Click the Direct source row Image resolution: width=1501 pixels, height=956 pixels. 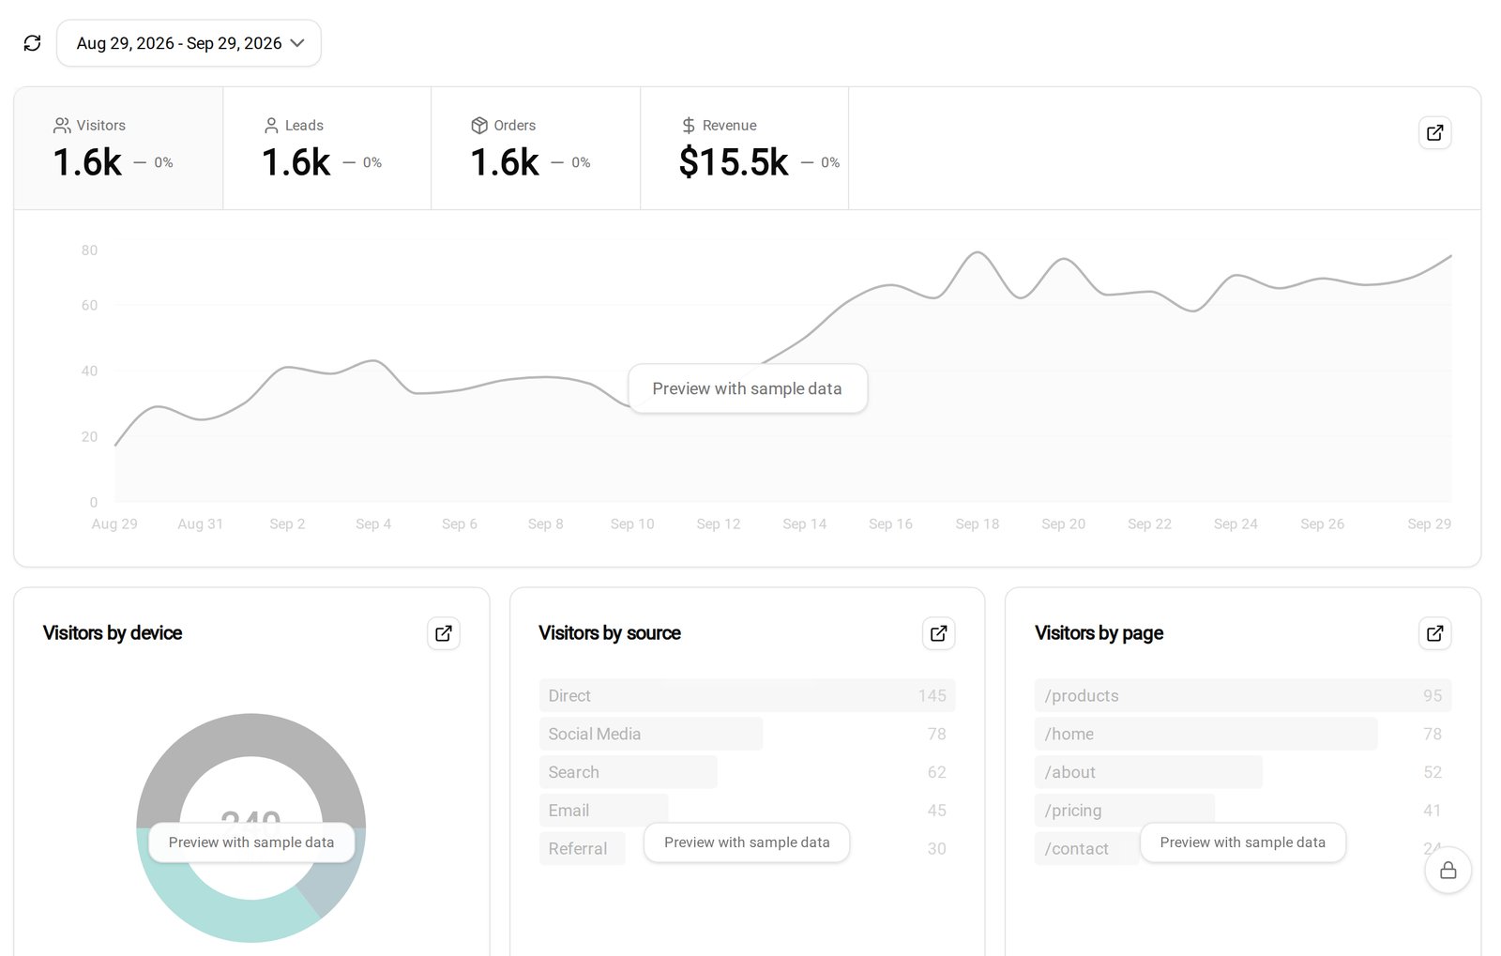[747, 696]
